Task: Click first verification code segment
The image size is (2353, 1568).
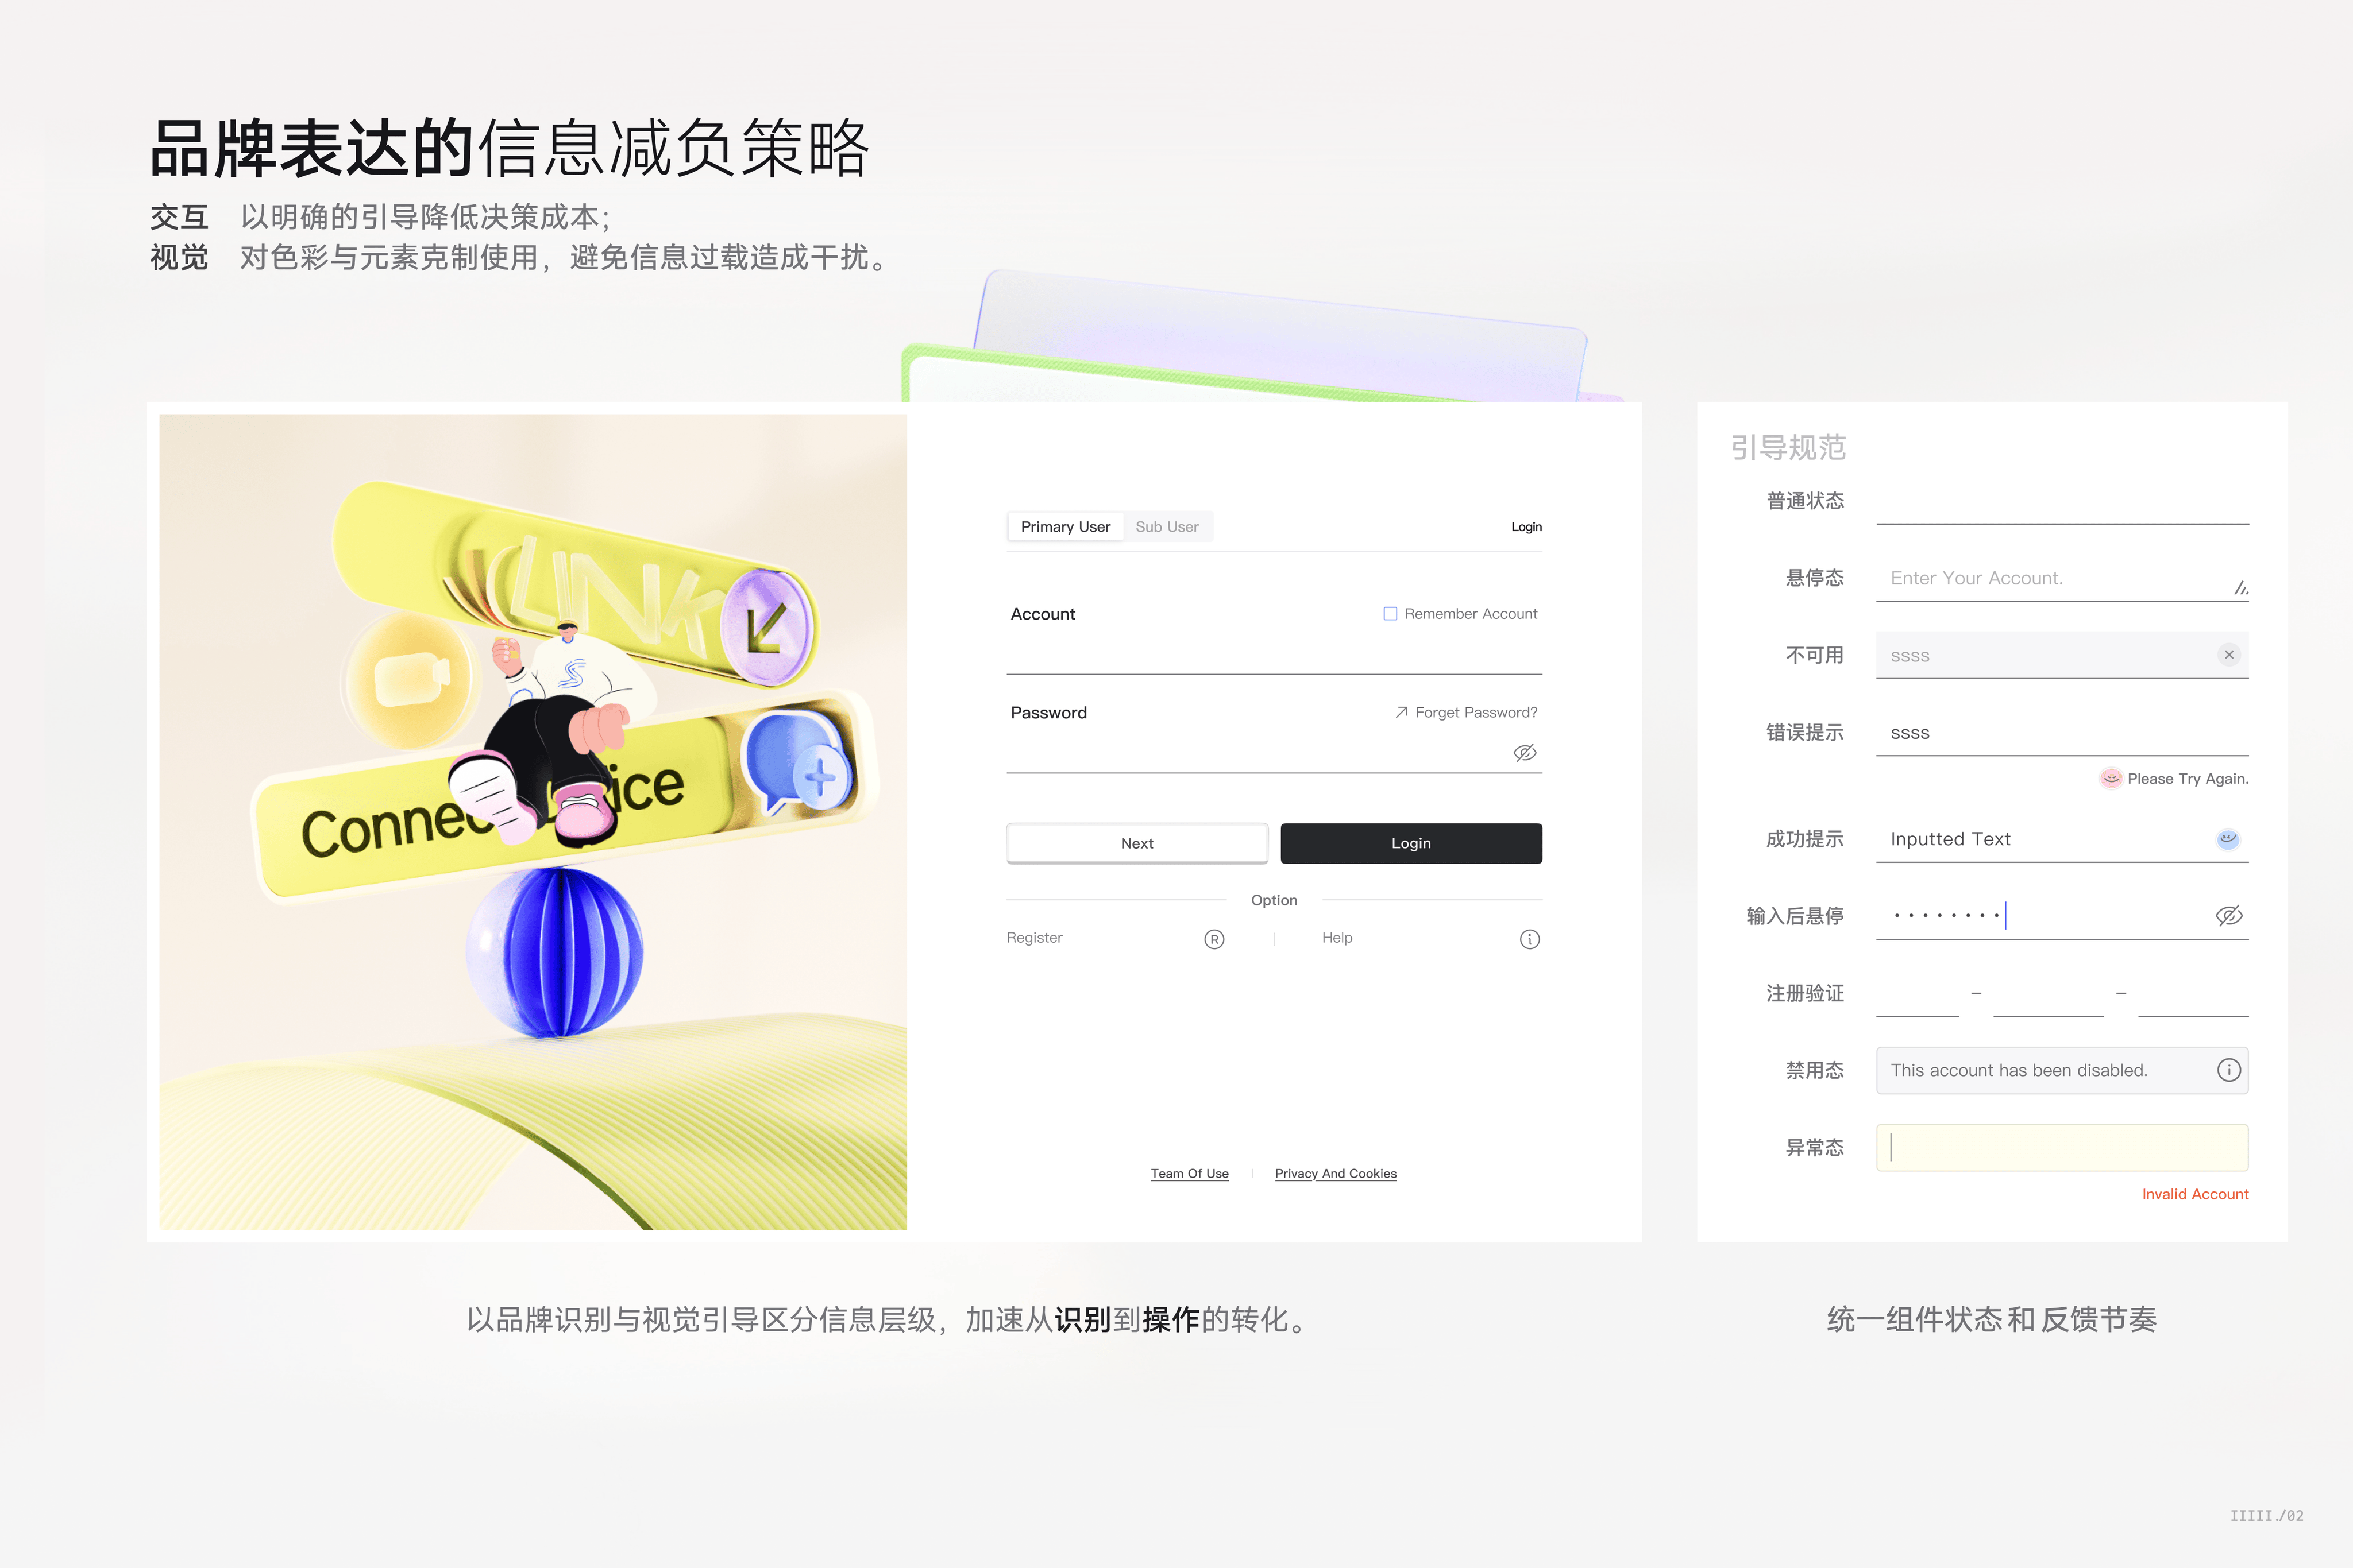Action: [1918, 994]
